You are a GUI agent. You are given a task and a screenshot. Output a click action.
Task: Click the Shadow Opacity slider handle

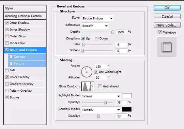(x=98, y=116)
